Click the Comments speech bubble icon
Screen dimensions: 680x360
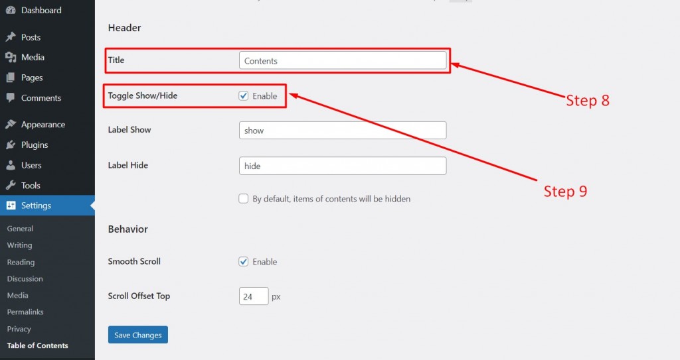tap(11, 98)
